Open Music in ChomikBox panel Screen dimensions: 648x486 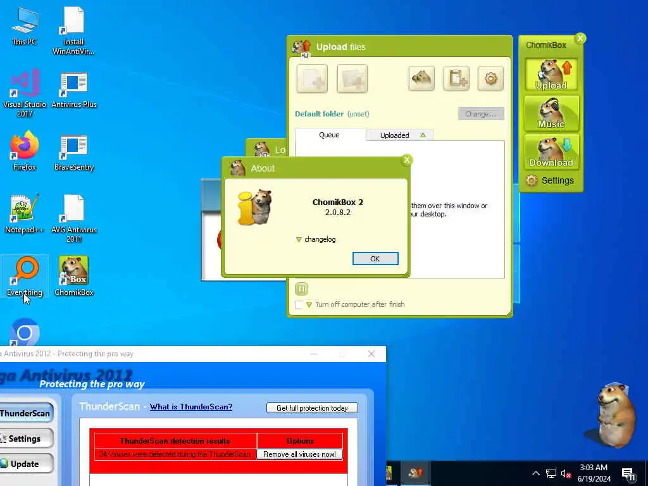tap(551, 113)
